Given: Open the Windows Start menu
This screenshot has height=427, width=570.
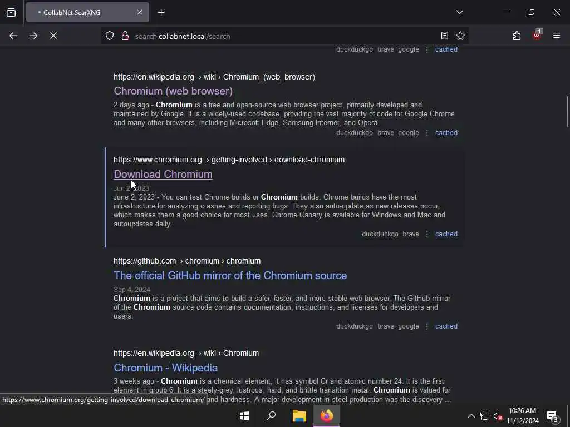Looking at the screenshot, I should coord(244,416).
